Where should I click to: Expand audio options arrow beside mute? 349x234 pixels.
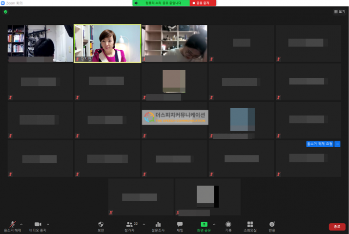(21, 224)
